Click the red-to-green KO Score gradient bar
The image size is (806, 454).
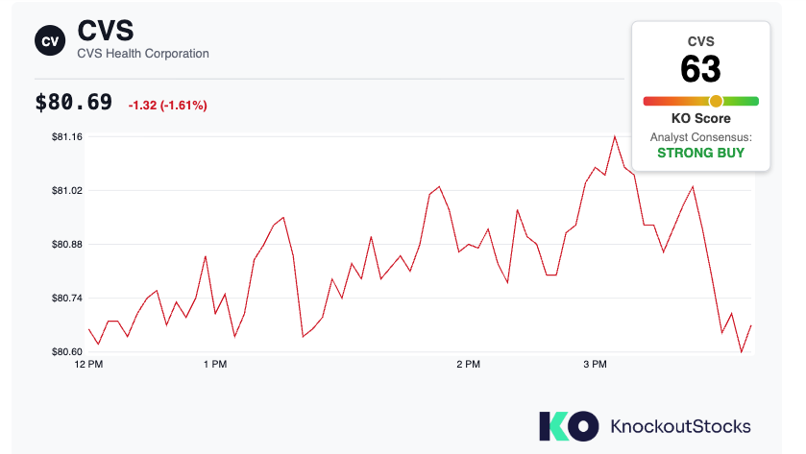point(700,101)
